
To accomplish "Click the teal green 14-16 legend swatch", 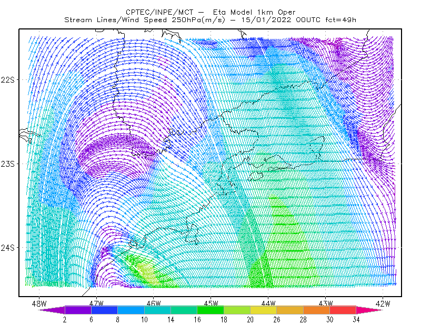I will click(x=184, y=310).
